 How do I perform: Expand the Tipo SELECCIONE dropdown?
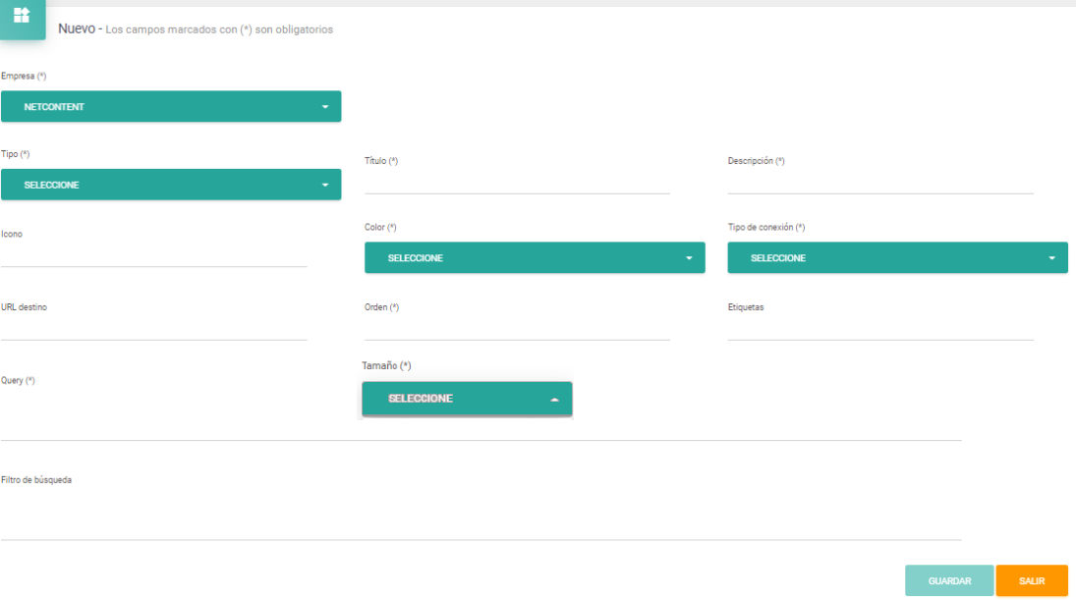tap(170, 185)
